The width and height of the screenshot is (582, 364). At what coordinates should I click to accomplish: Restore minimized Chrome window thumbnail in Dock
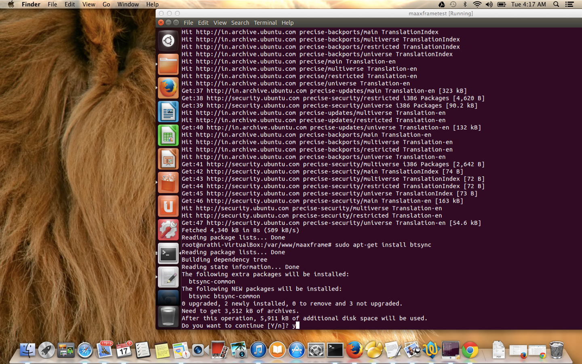pyautogui.click(x=537, y=351)
